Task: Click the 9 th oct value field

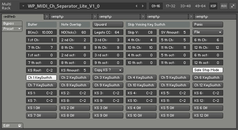Action: point(108,62)
